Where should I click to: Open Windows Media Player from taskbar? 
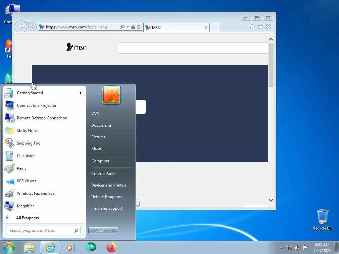(x=70, y=247)
